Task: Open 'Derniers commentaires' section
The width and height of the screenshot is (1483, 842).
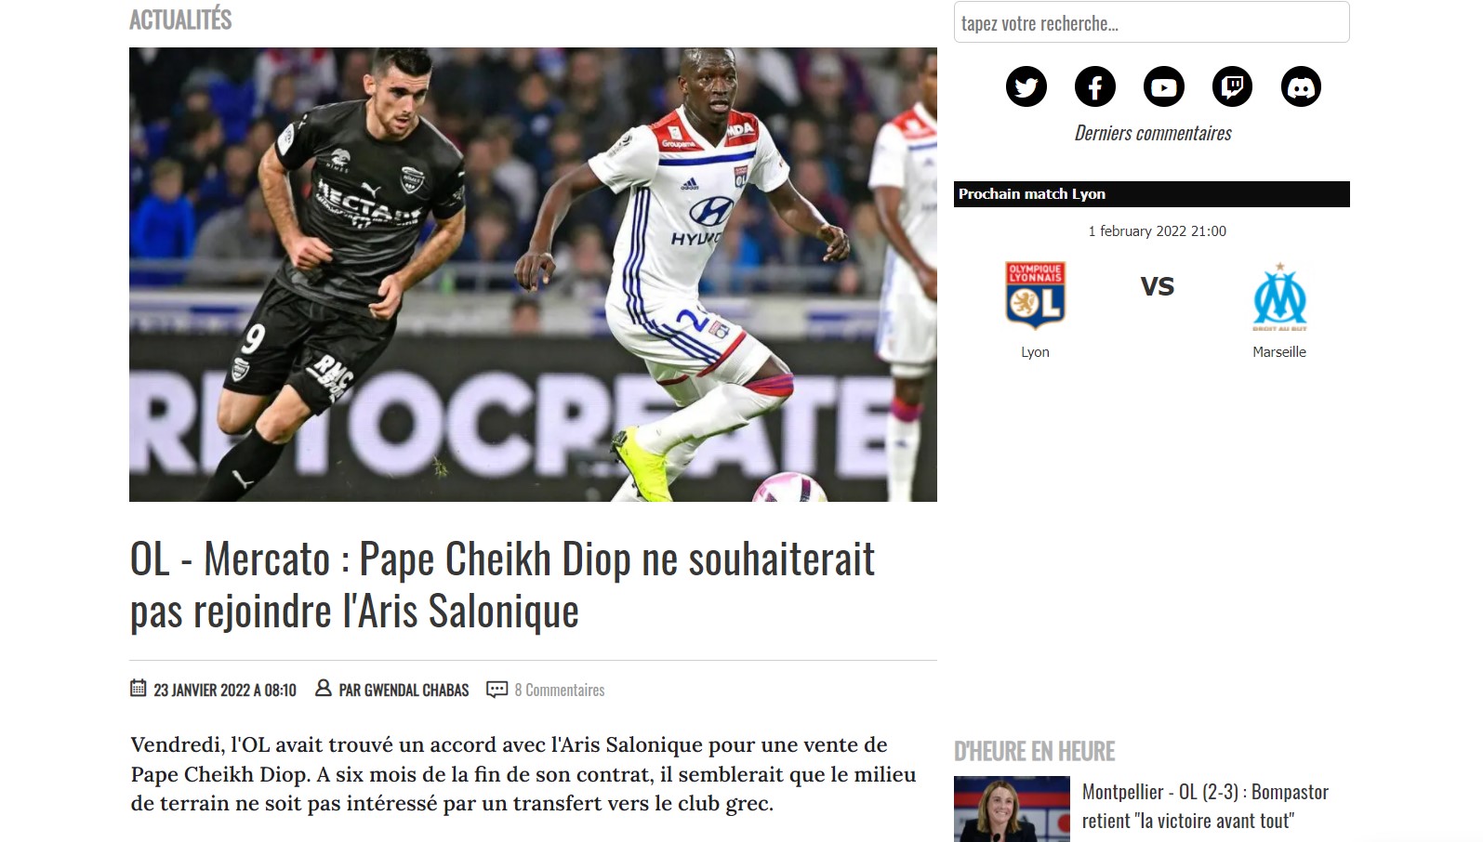Action: pos(1153,133)
